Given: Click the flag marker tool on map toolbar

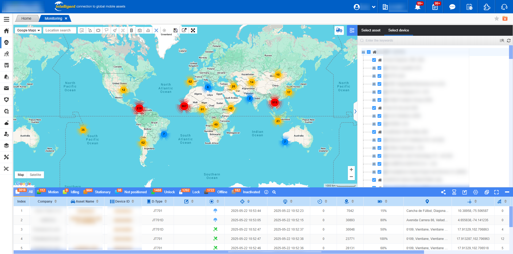Looking at the screenshot, I should pos(107,30).
